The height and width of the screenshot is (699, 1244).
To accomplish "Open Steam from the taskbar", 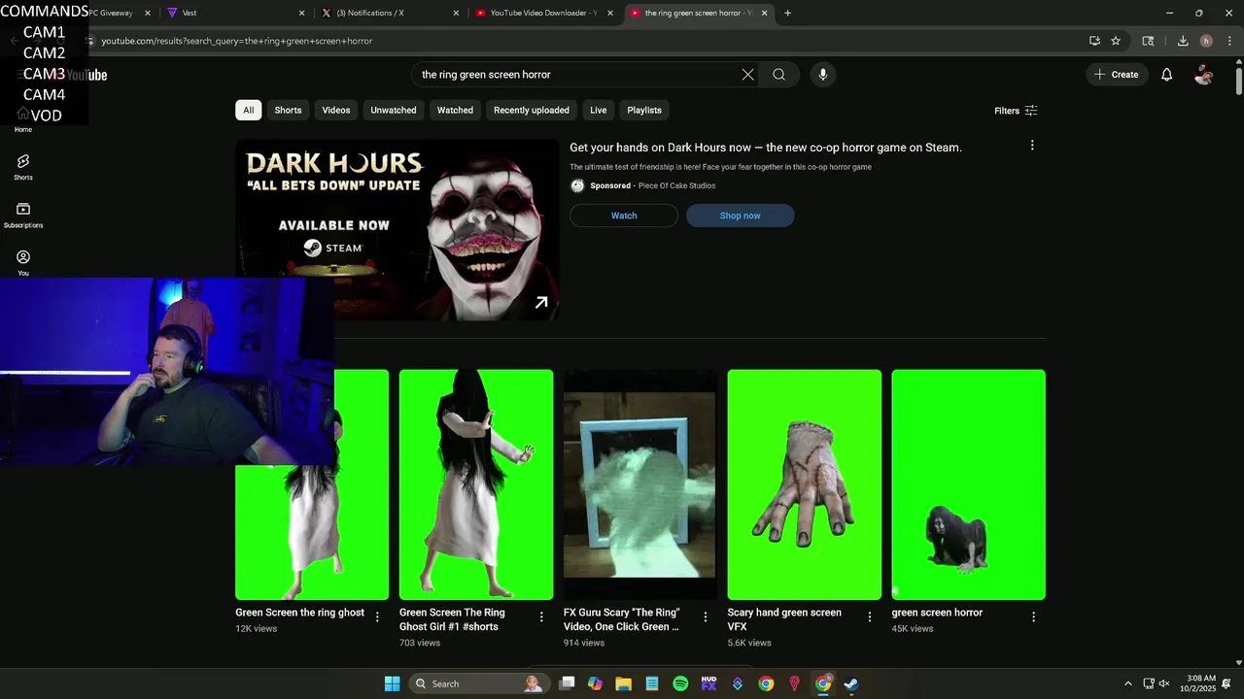I will tap(851, 683).
